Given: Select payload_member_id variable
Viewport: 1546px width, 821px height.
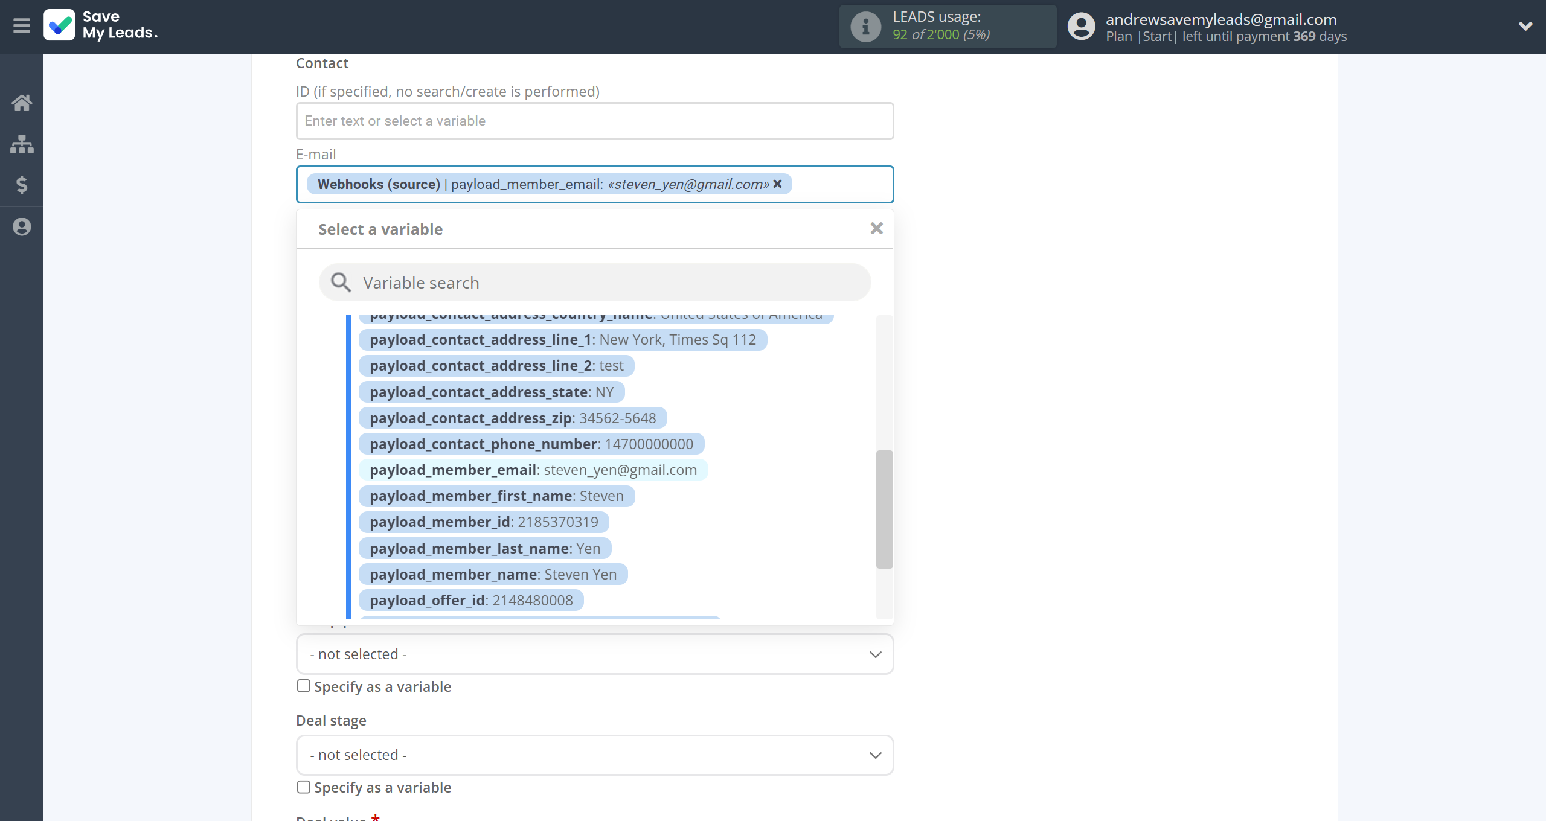Looking at the screenshot, I should [484, 522].
